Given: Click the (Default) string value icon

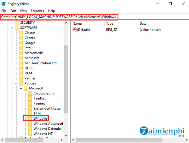Looking at the screenshot, I should click(x=74, y=30).
